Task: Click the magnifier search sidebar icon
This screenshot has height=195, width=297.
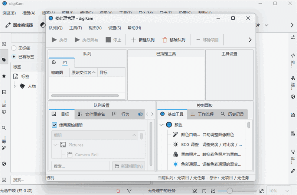Action: click(4, 128)
